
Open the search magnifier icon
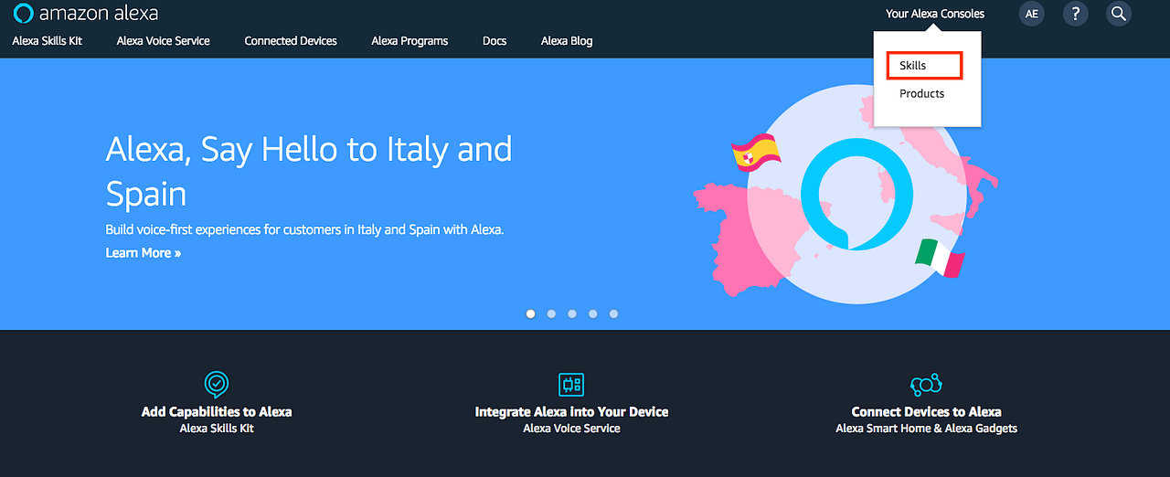[1119, 14]
